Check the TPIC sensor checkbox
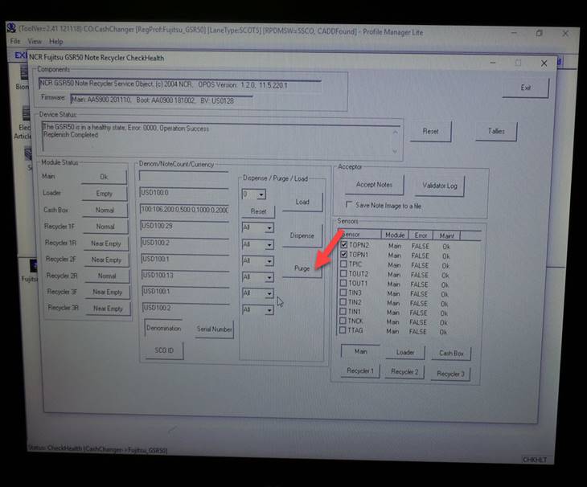Screen dimensions: 587x487 344,264
